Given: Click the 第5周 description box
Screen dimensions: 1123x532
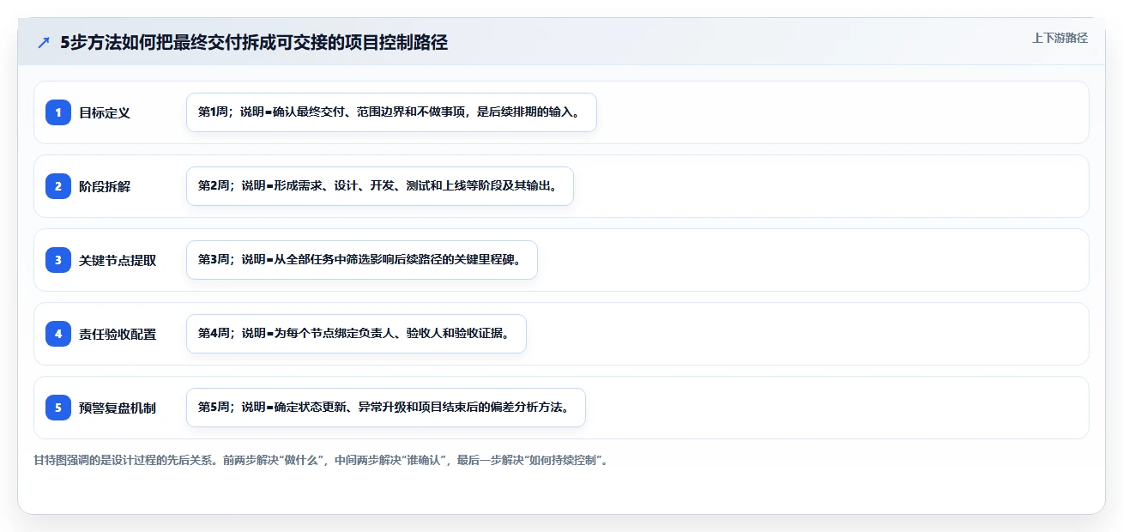Looking at the screenshot, I should [x=385, y=408].
